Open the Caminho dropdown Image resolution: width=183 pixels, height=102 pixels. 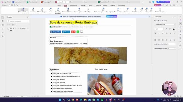(127, 10)
